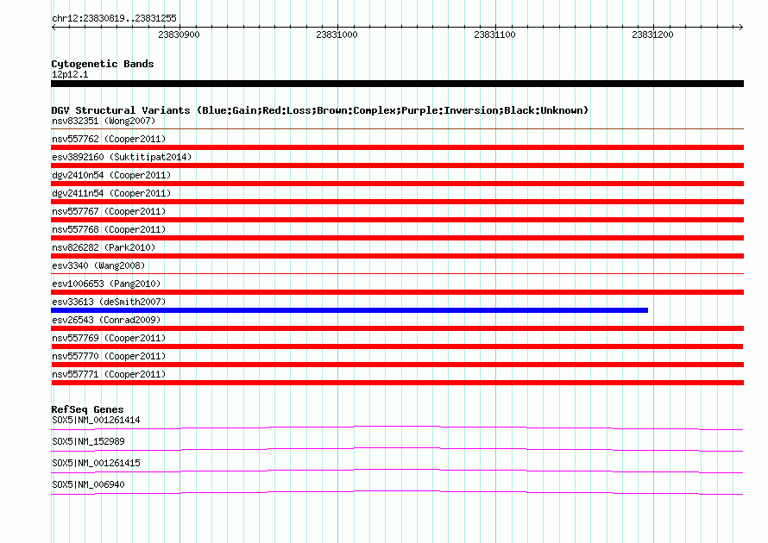Open variant nsv557769 (Cooper2011) label
The width and height of the screenshot is (768, 543).
pos(109,338)
